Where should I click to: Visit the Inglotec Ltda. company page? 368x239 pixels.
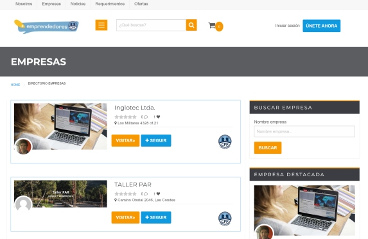[x=125, y=140]
